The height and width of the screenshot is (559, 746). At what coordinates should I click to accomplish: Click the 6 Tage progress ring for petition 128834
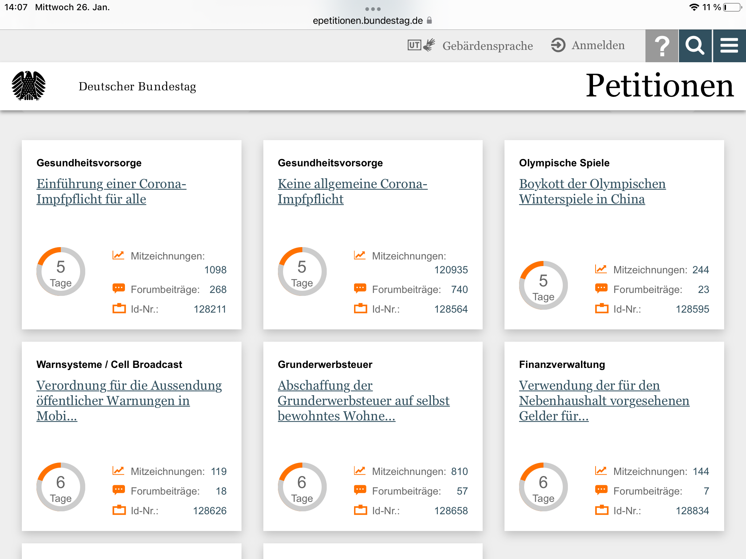[543, 487]
